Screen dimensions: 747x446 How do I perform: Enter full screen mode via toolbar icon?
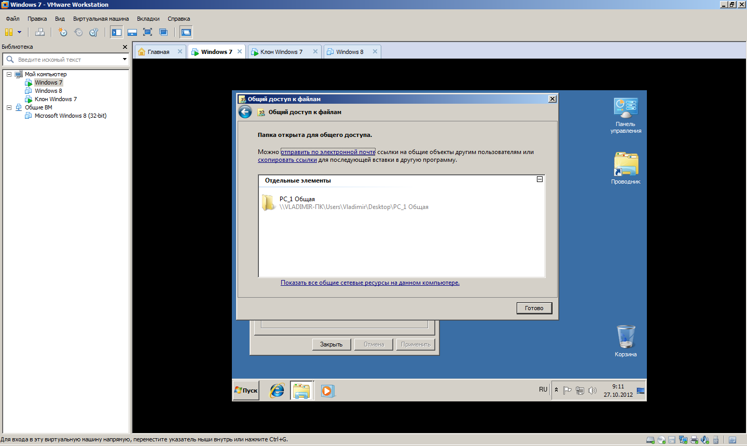pyautogui.click(x=148, y=32)
